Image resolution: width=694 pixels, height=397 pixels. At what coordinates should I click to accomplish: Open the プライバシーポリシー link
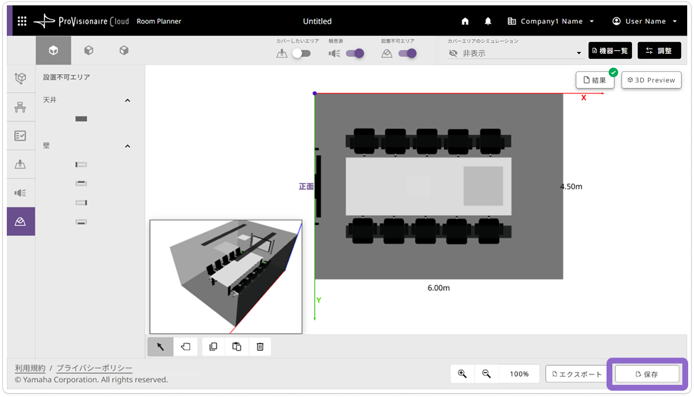(94, 368)
